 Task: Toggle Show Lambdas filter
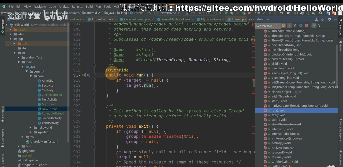pos(306,26)
